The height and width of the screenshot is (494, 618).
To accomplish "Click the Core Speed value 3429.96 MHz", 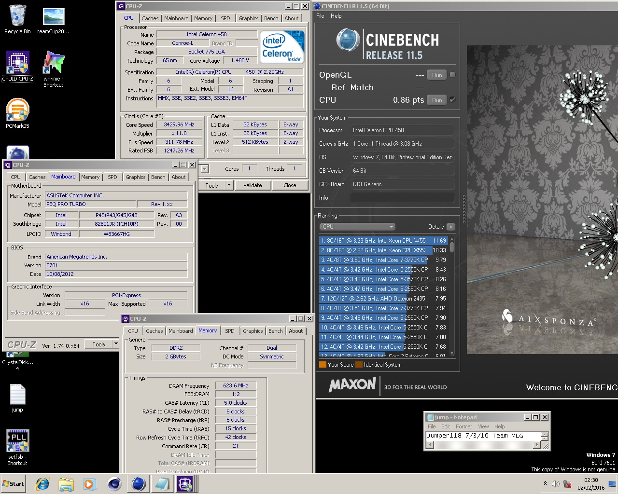I will point(179,124).
